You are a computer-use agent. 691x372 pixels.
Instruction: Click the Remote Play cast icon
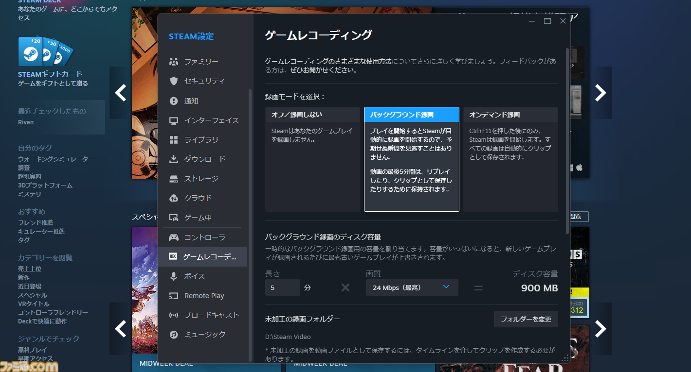click(173, 296)
